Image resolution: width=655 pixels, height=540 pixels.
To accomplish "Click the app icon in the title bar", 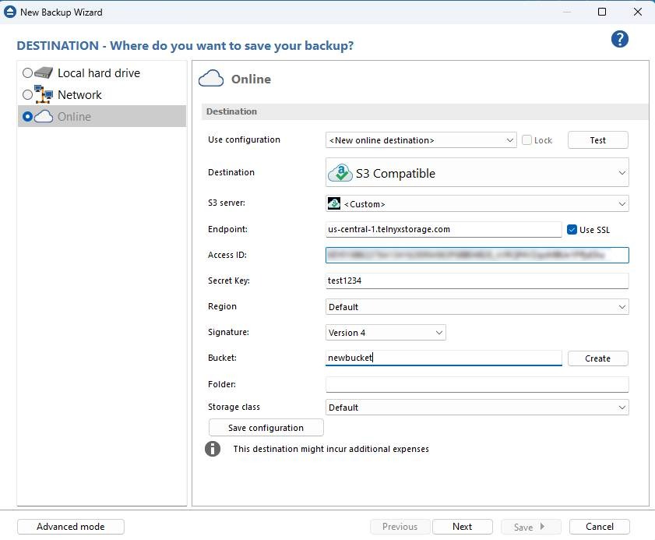I will [x=9, y=12].
